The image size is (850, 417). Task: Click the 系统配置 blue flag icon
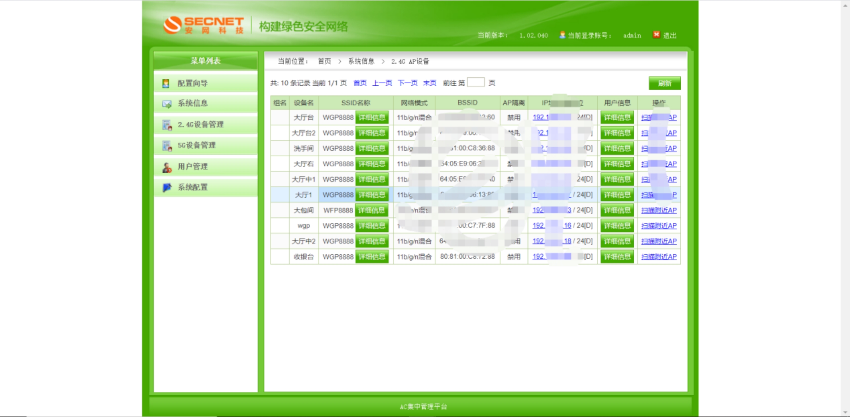tap(167, 188)
